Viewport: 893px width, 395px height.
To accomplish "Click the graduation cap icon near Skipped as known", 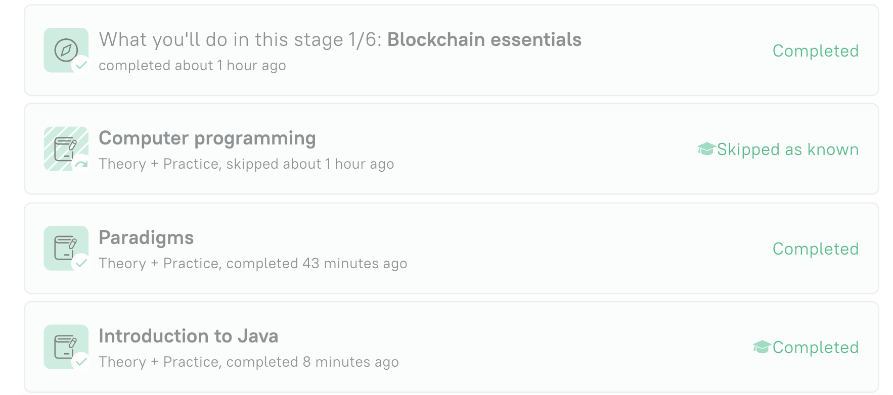I will coord(706,149).
